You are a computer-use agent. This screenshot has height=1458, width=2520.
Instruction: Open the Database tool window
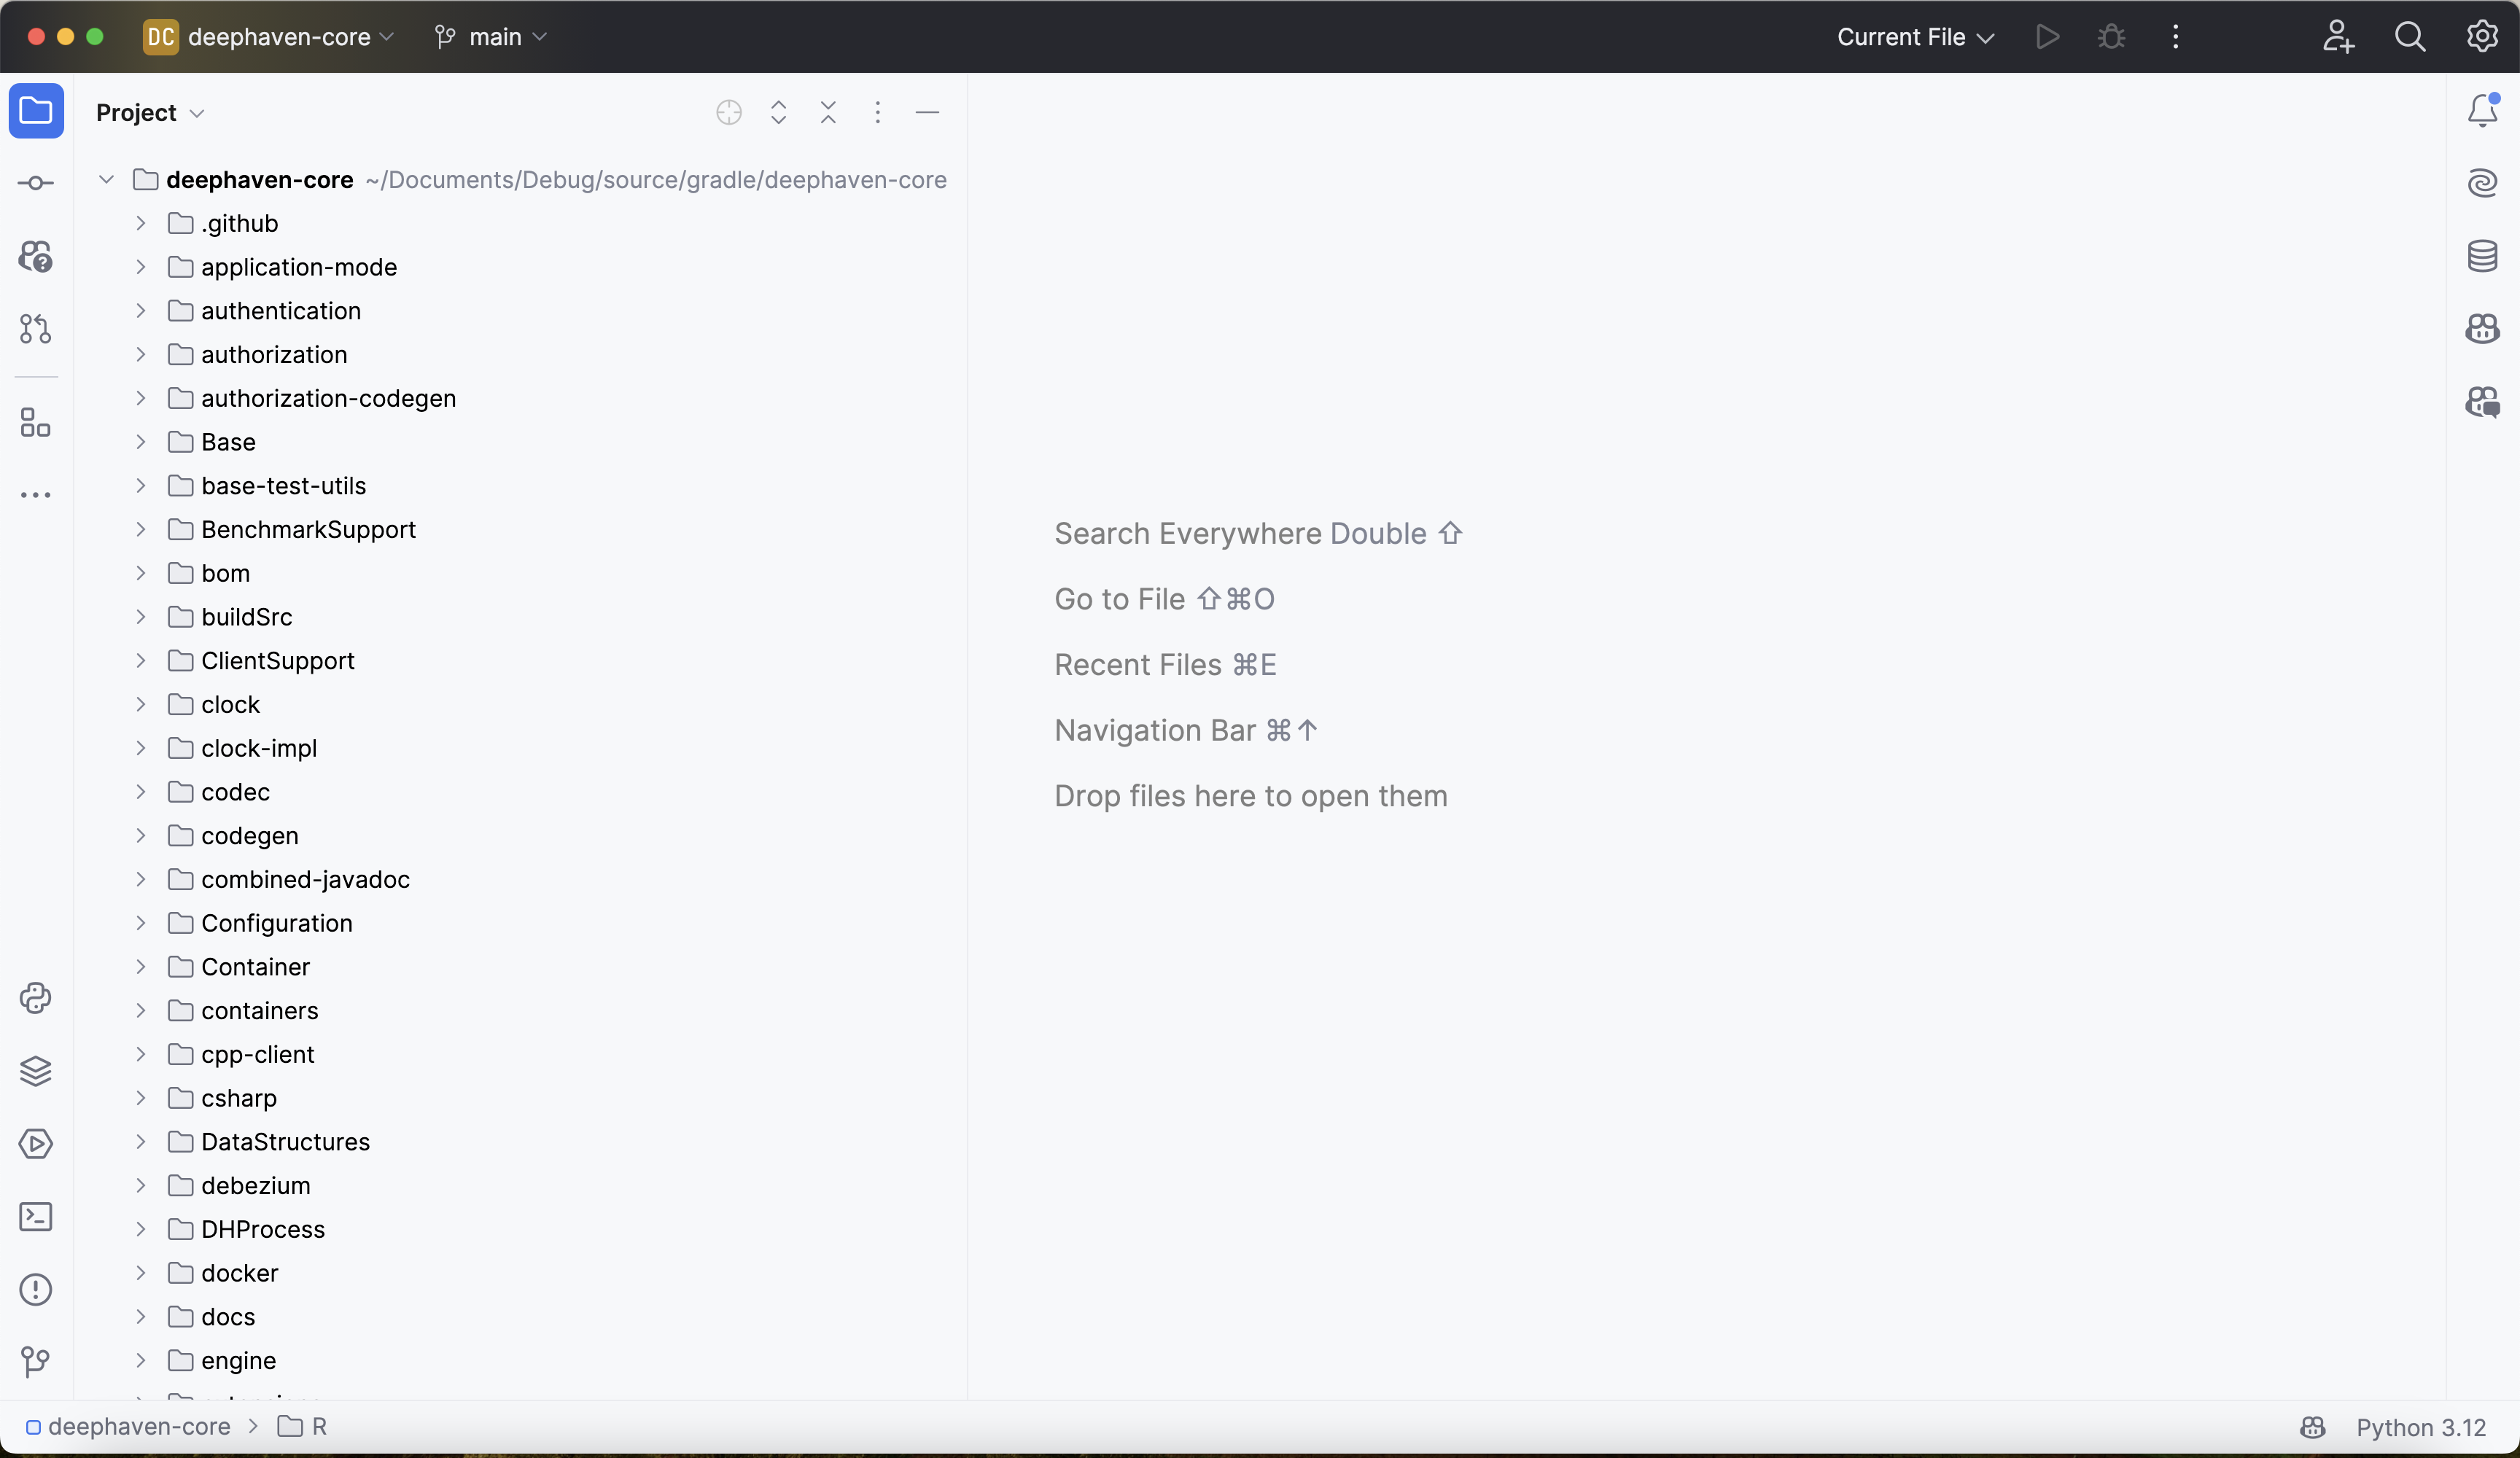click(x=2482, y=256)
